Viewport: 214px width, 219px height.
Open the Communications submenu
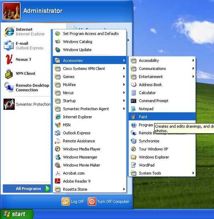[x=162, y=69]
